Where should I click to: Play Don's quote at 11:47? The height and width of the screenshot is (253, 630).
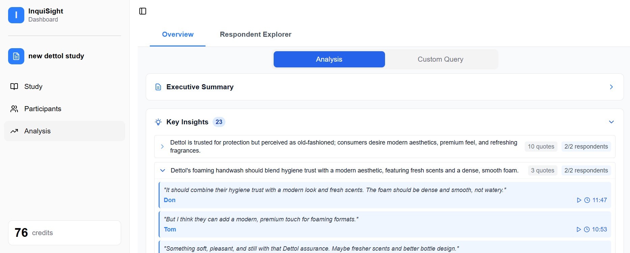579,200
